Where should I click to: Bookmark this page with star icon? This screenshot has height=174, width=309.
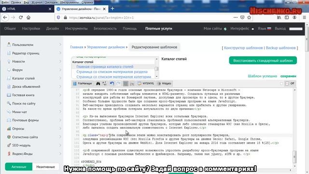249,17
